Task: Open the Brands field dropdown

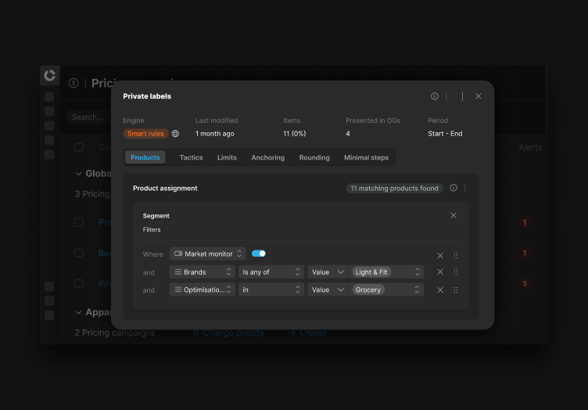Action: tap(202, 272)
